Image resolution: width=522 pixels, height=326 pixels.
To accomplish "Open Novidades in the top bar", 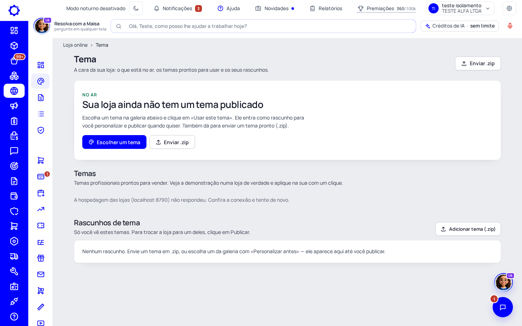I will click(x=275, y=8).
